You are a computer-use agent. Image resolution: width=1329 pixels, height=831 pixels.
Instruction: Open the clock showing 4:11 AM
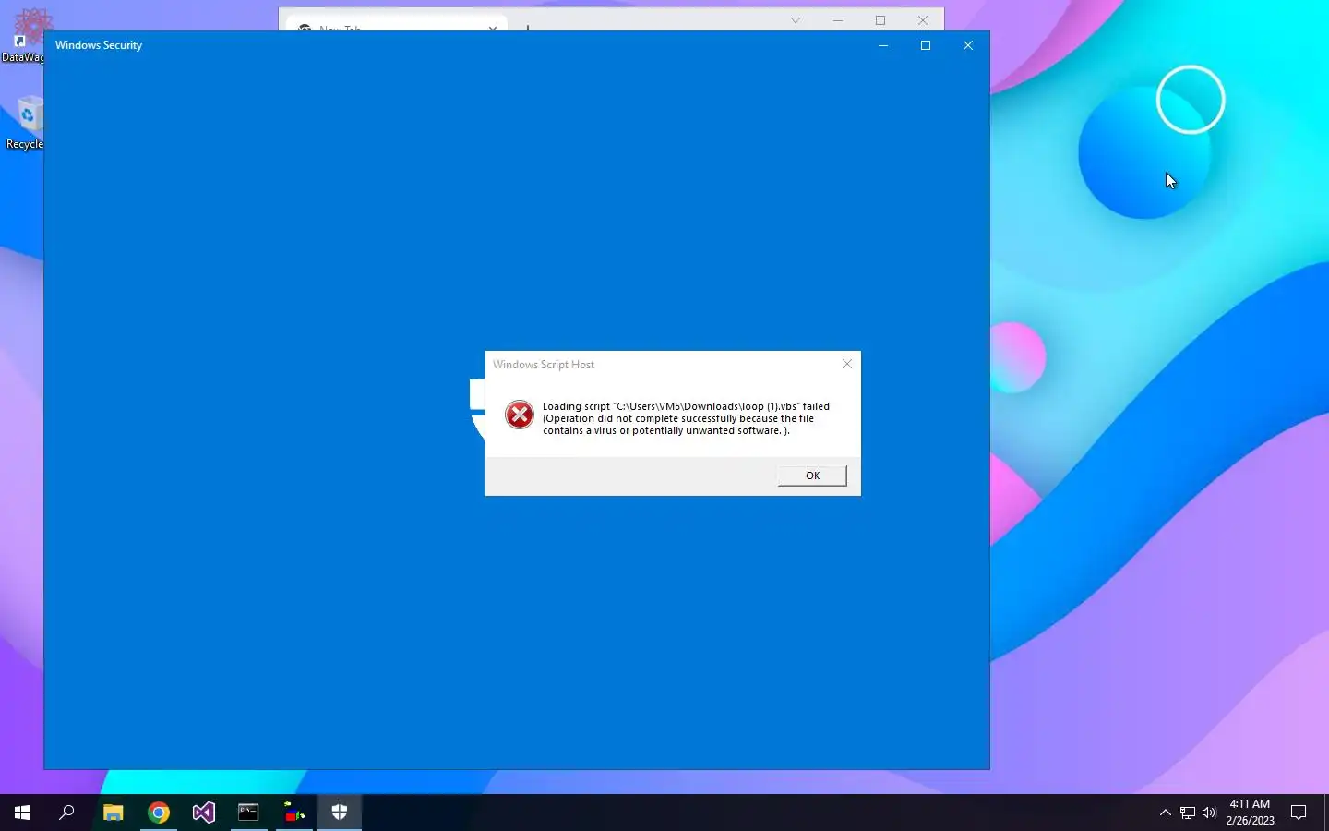pyautogui.click(x=1250, y=813)
